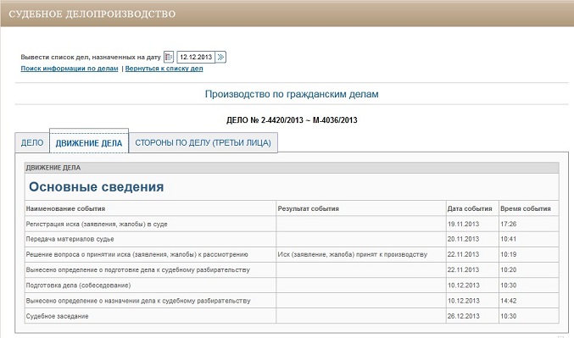Select row Подготовка дела (собеседование)
This screenshot has width=574, height=338.
click(292, 285)
